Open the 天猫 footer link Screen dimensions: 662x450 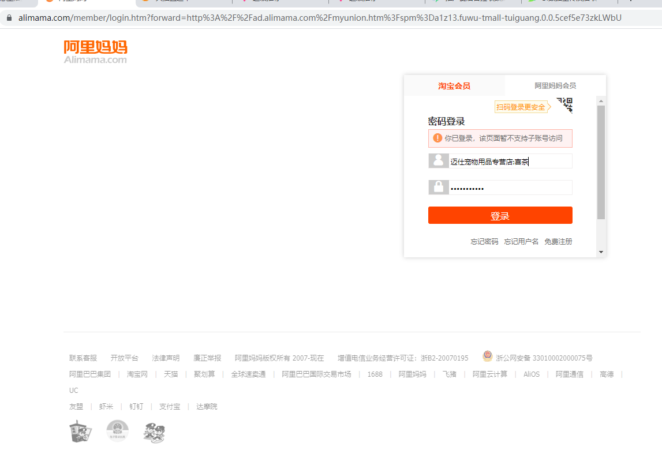pos(171,374)
